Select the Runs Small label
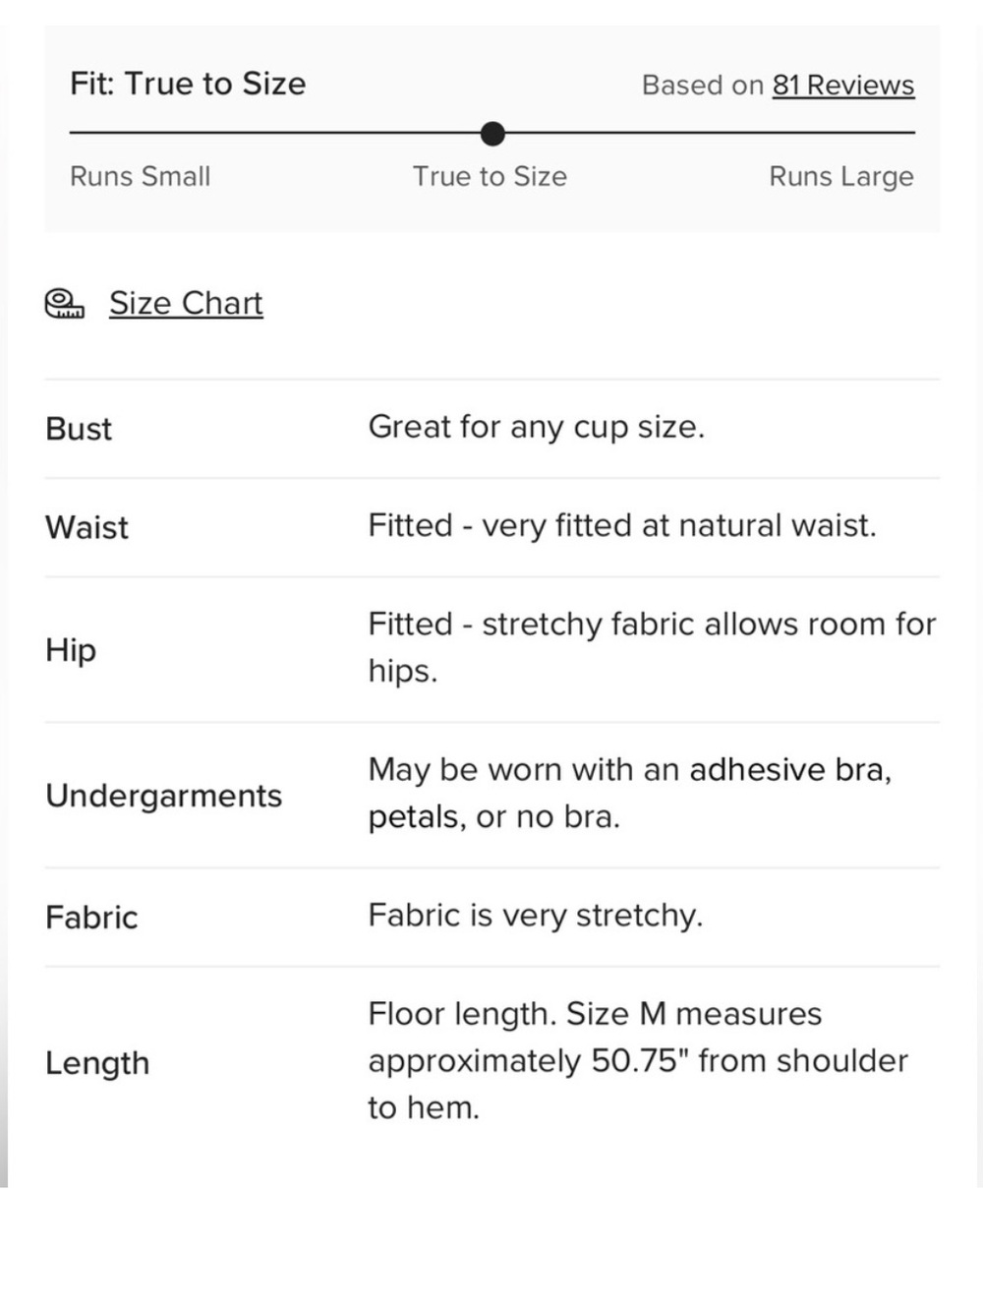The height and width of the screenshot is (1311, 983). [x=141, y=176]
